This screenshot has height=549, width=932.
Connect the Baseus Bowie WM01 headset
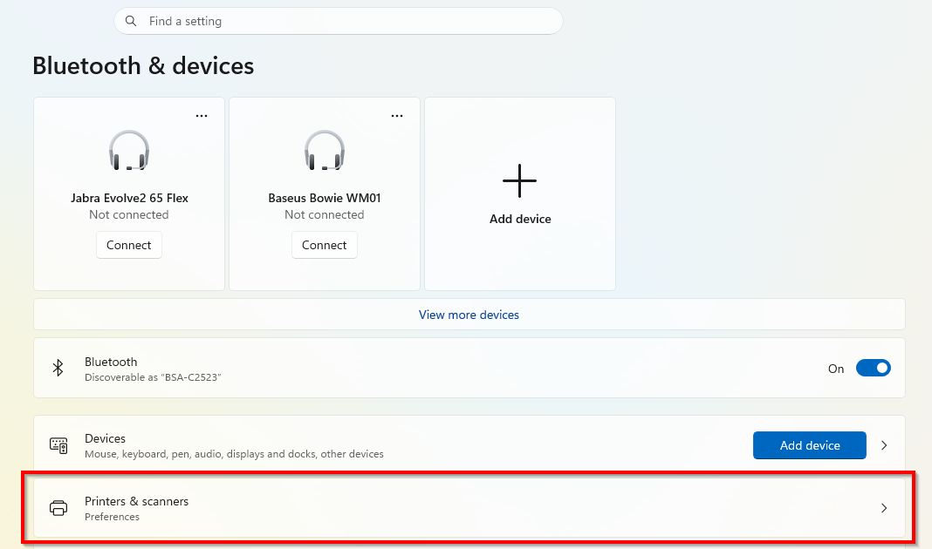[325, 245]
